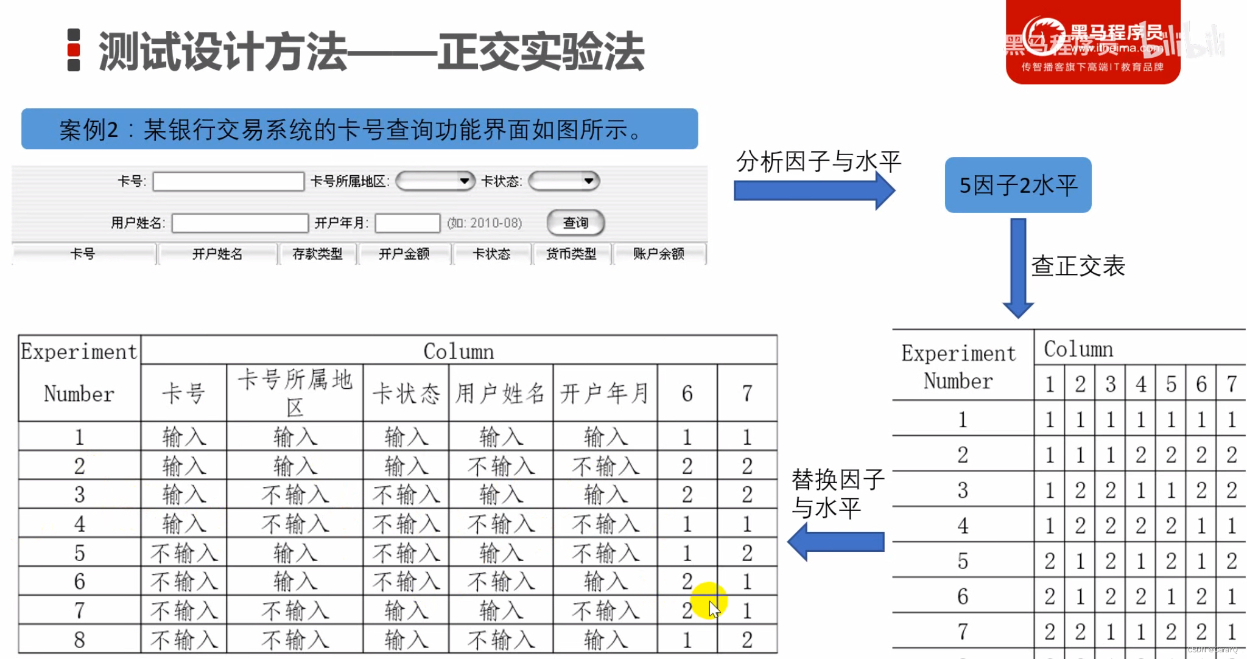Screen dimensions: 1247x659
Task: Click experiment number 1 in the left table
Action: tap(80, 437)
